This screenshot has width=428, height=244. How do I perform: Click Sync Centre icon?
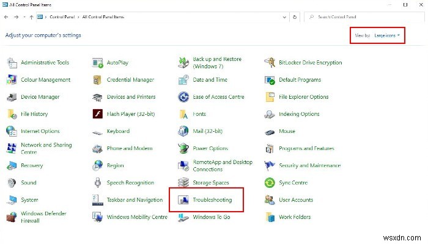coord(270,183)
